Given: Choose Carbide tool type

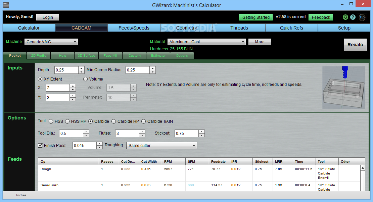Looking at the screenshot, I should coord(90,121).
